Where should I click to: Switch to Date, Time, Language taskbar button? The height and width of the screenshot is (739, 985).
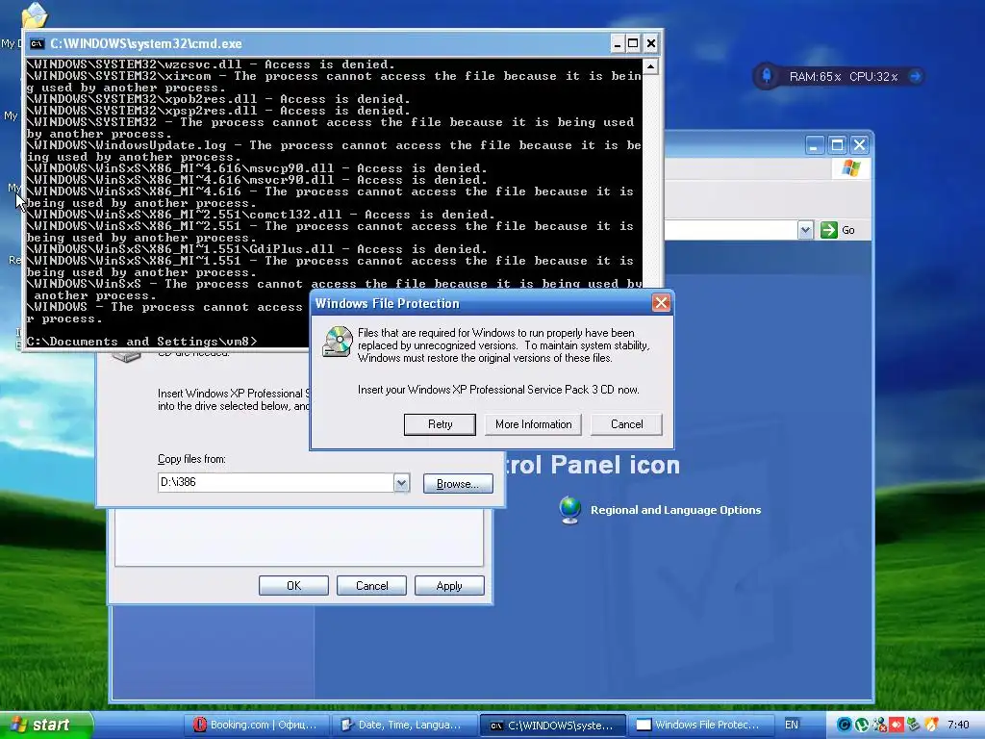[x=404, y=726]
